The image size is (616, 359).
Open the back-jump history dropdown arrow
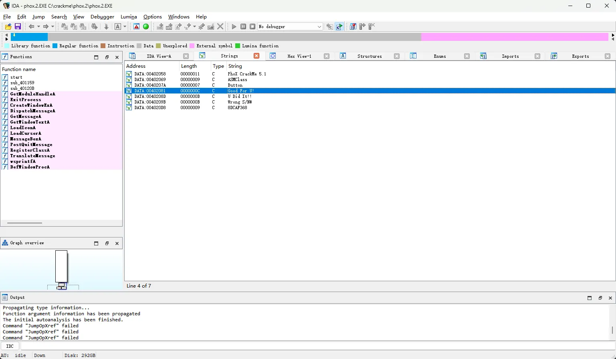coord(38,26)
